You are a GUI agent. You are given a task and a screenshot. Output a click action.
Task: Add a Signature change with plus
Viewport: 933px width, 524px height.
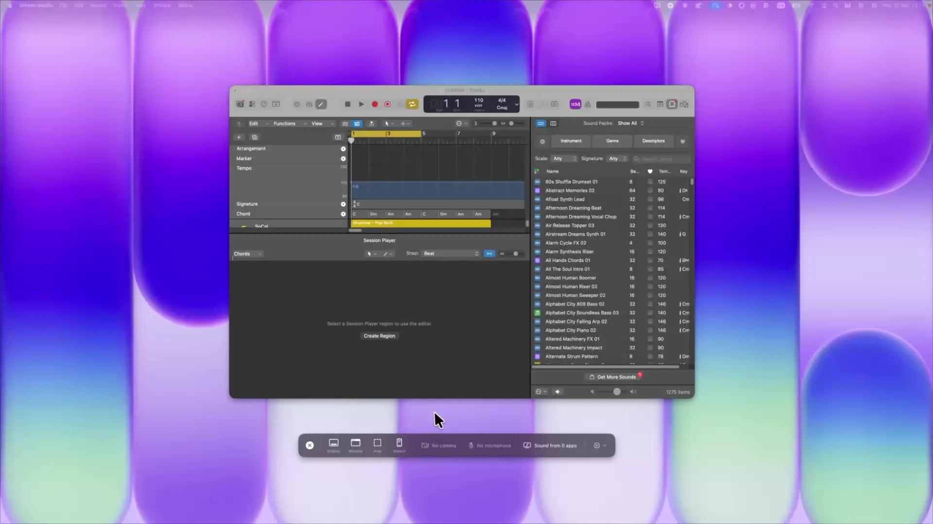(343, 204)
